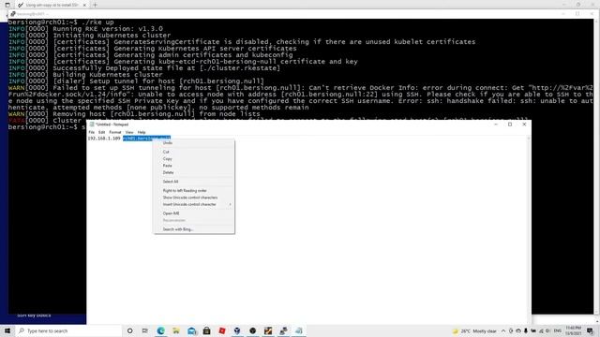
Task: Click the Notepad icon in its title bar
Action: 92,125
